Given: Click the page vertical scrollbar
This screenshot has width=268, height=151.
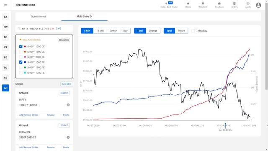Looking at the screenshot, I should point(266,46).
